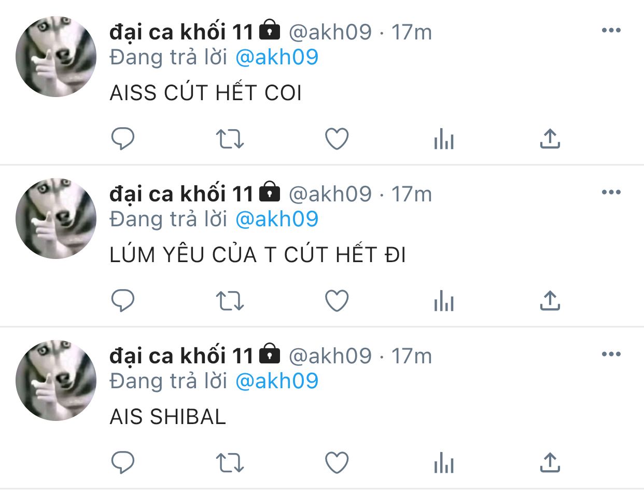Open @akh09 reply link in the first tweet
The width and height of the screenshot is (644, 491).
(x=277, y=57)
